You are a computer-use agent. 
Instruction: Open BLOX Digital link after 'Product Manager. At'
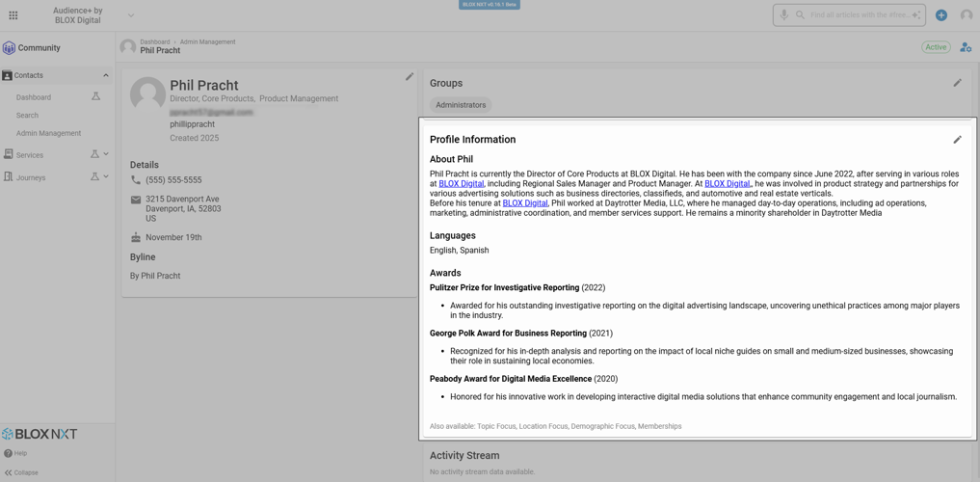click(728, 184)
